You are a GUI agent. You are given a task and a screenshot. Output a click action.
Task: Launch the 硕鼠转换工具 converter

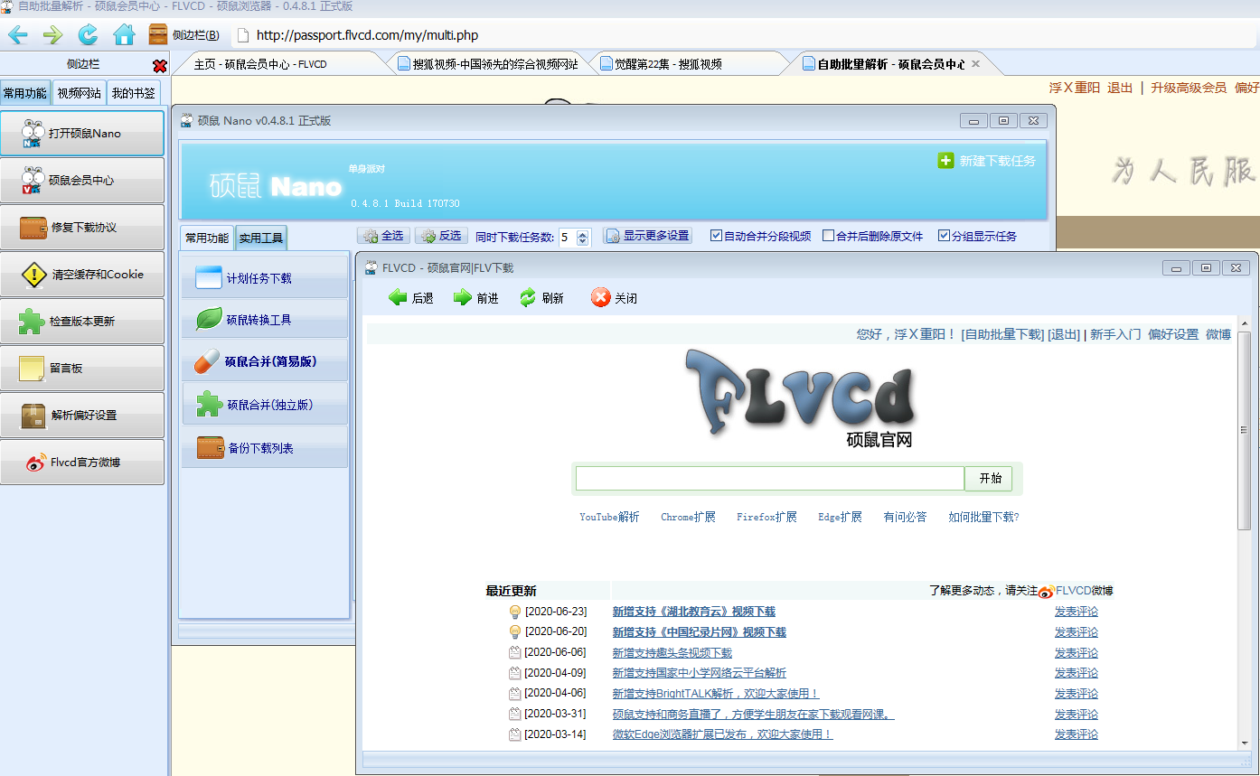point(265,319)
